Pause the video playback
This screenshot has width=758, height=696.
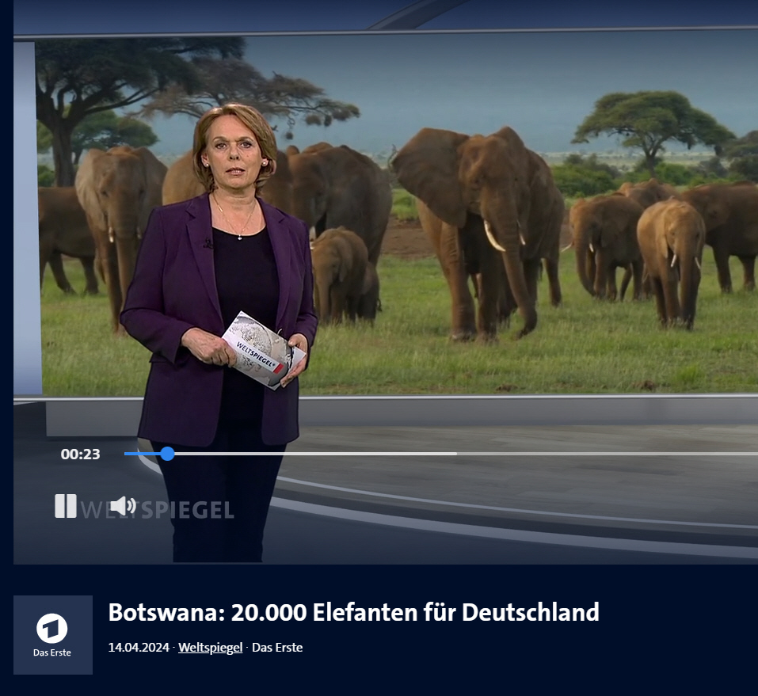[x=66, y=506]
